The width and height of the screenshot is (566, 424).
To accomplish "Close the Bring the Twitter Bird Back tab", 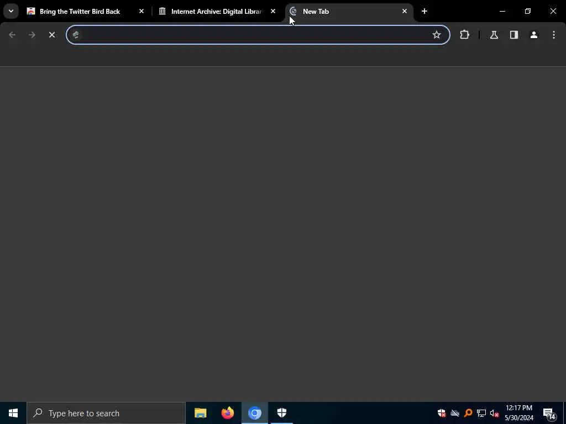I will click(x=141, y=12).
